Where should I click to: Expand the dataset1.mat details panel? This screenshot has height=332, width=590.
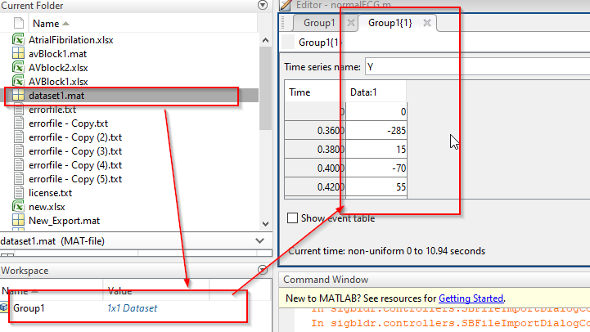tap(262, 241)
